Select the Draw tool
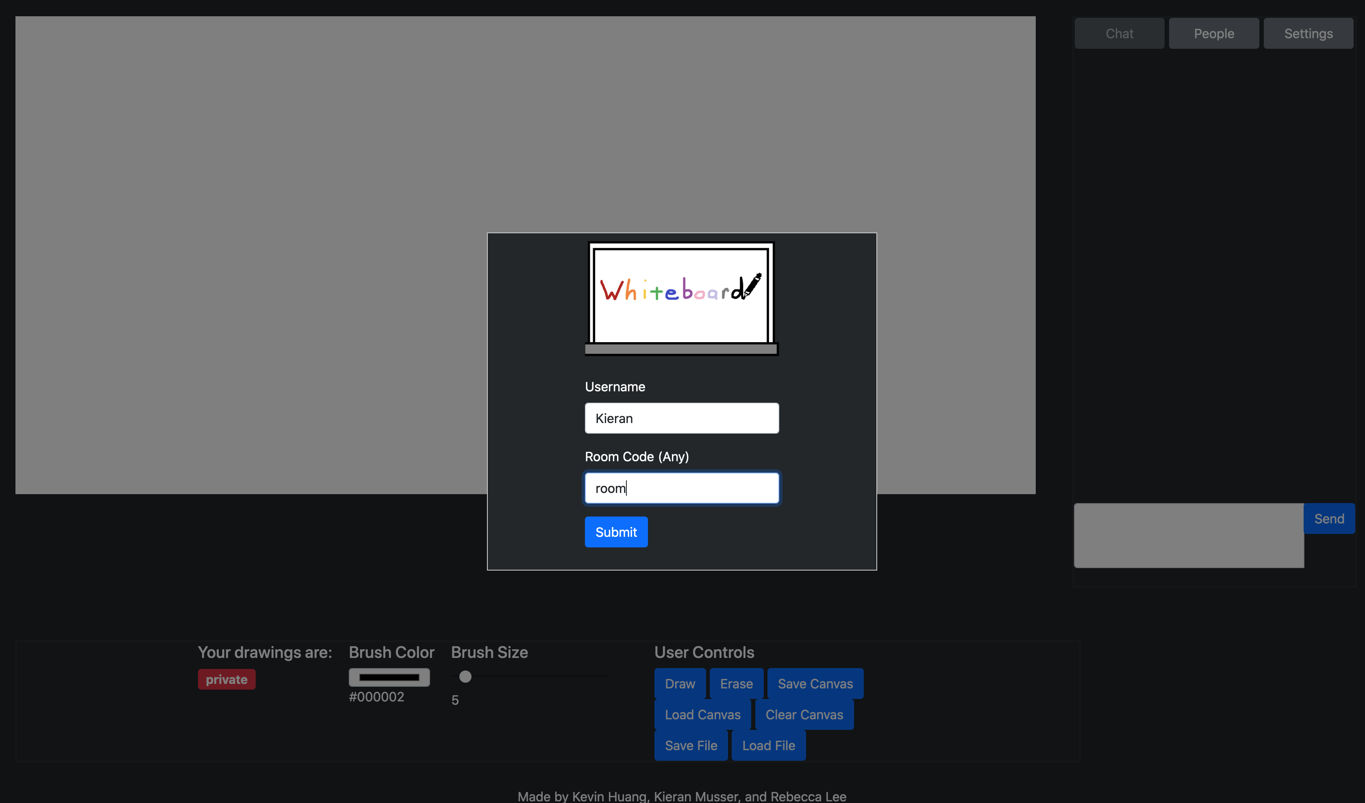This screenshot has height=803, width=1365. [x=679, y=684]
